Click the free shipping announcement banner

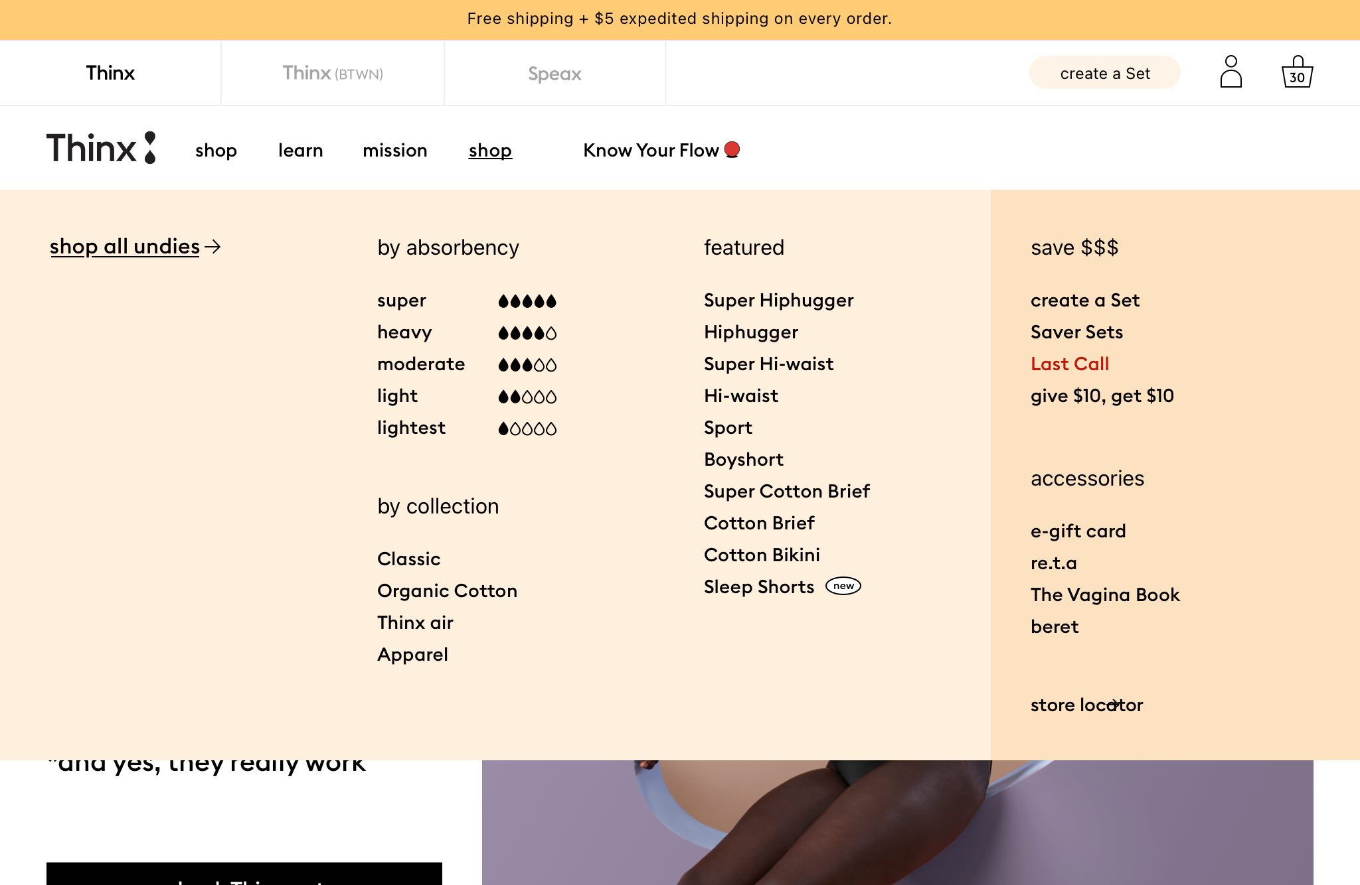coord(679,19)
